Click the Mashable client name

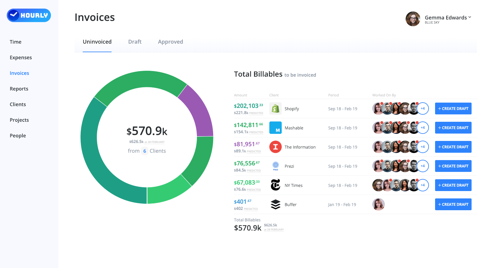tap(294, 128)
